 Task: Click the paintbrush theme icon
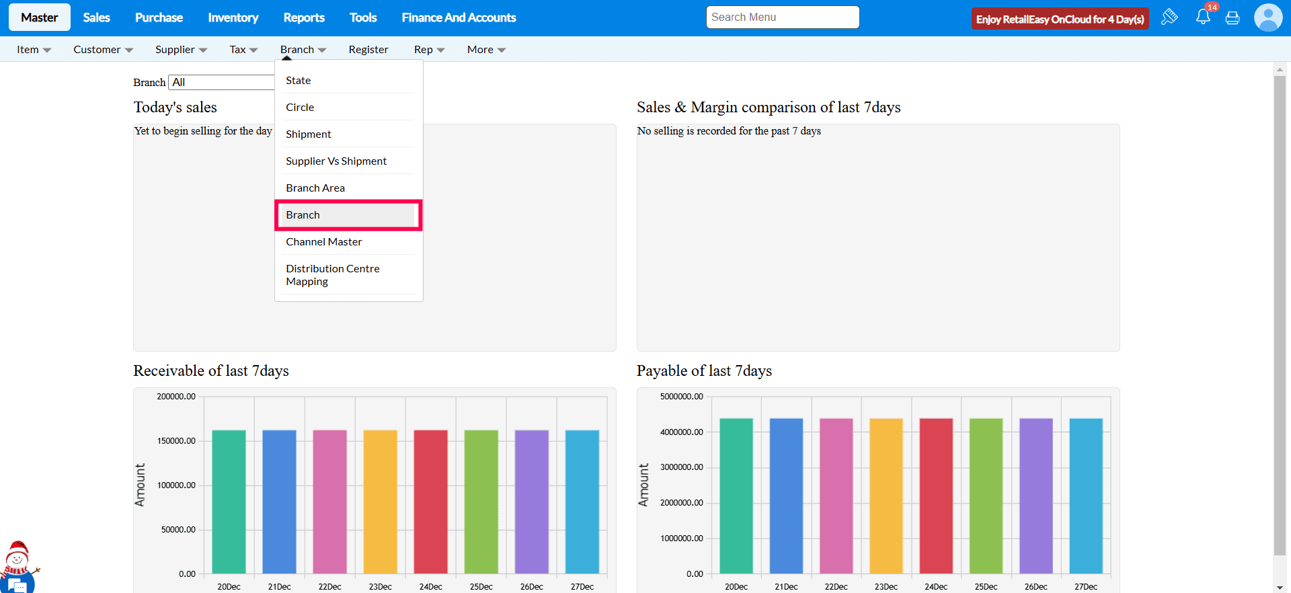point(1169,17)
